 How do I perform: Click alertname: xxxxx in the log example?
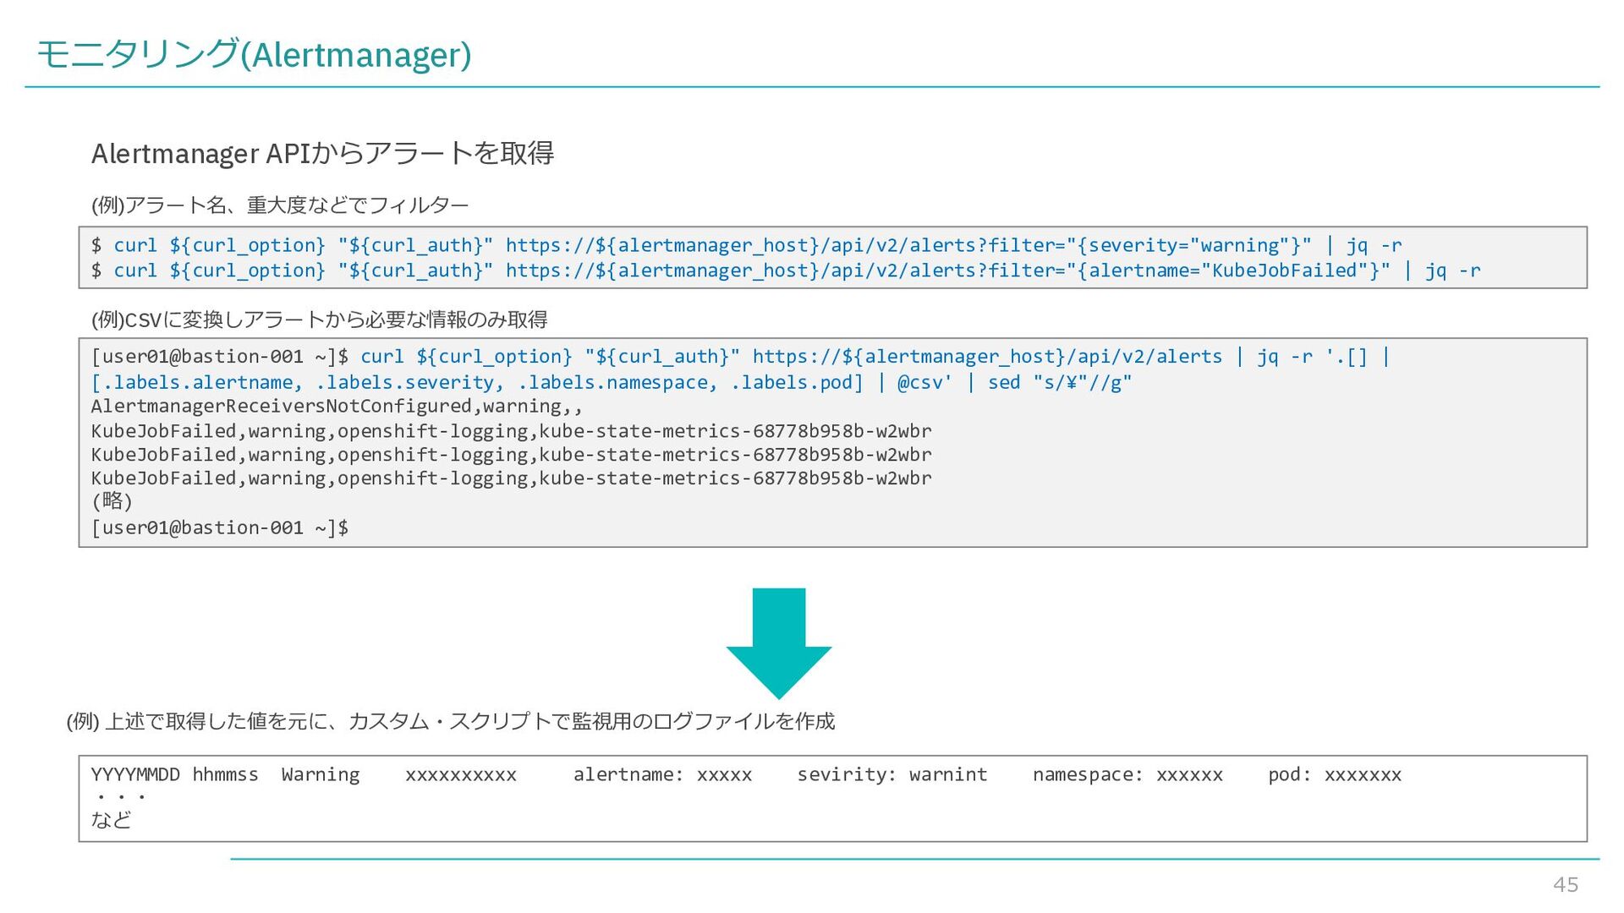pos(662,774)
